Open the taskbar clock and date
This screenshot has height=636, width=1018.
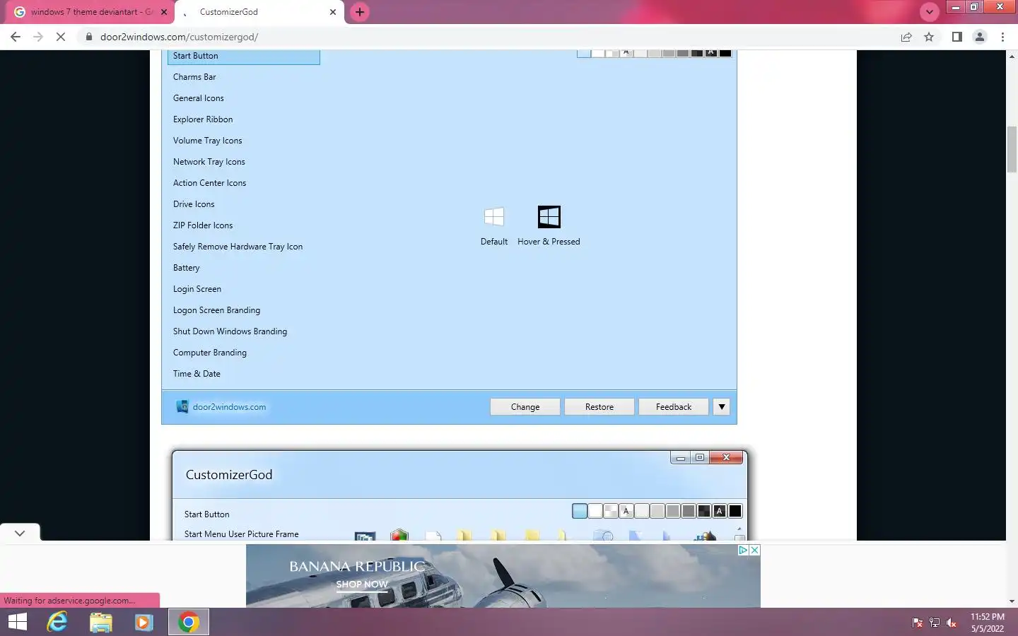(x=987, y=623)
